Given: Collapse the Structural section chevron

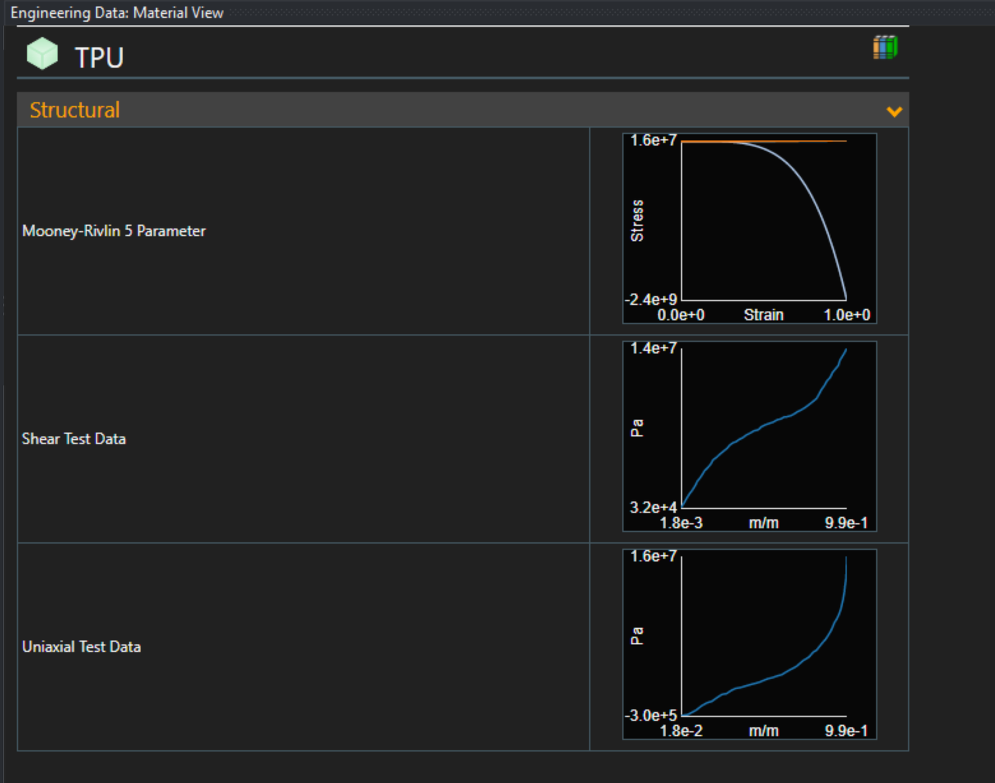Looking at the screenshot, I should tap(894, 111).
